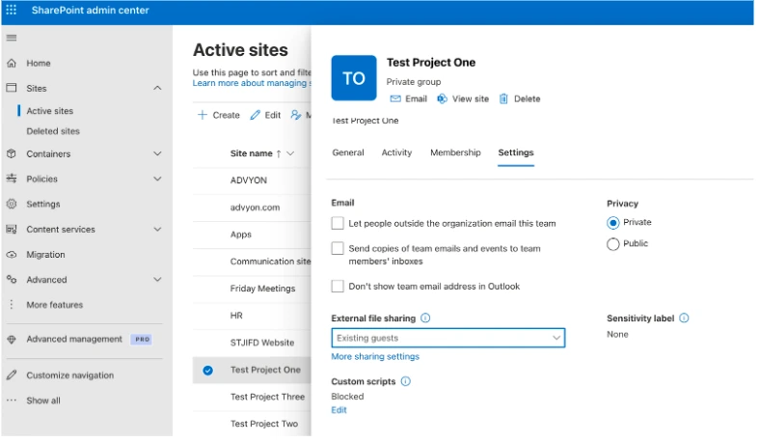759x442 pixels.
Task: Select the Test Project One row checkmark
Action: pos(207,370)
